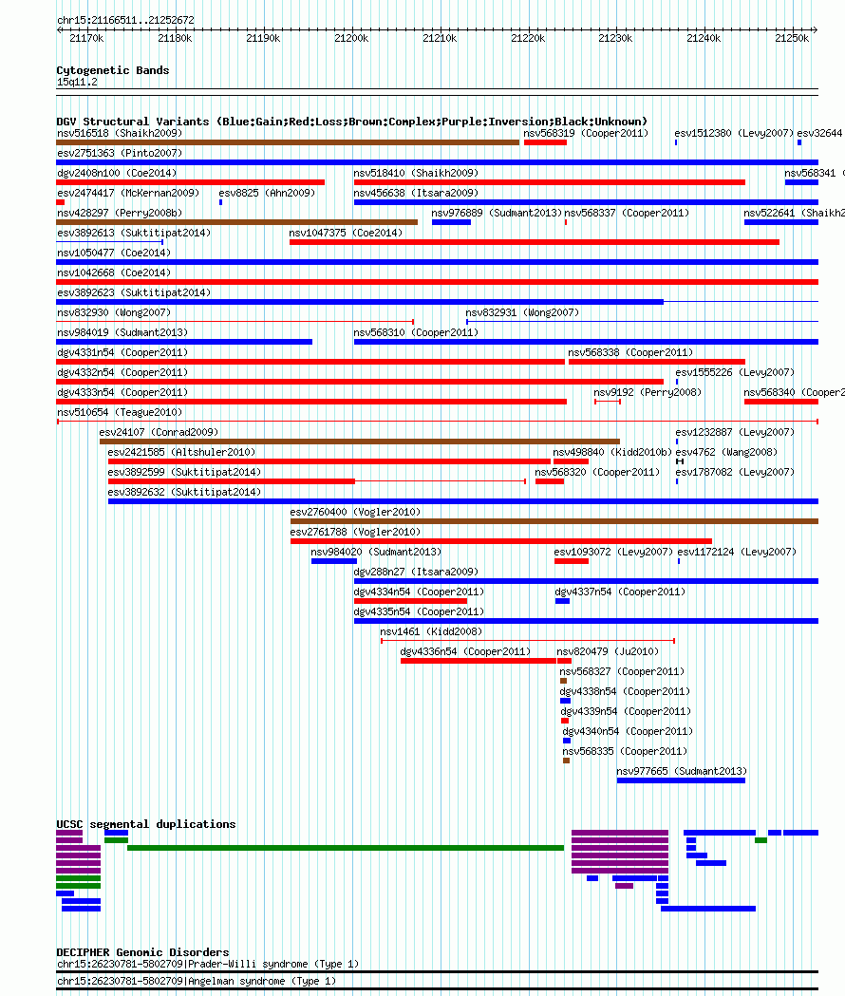Select the nsv977665 (Sudmant2013) label
Screen dimensions: 845x996
(x=683, y=772)
